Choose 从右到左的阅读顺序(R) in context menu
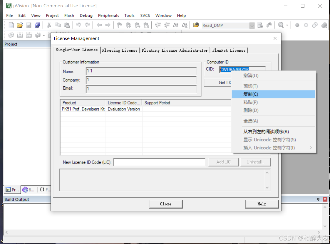The width and height of the screenshot is (330, 244). [273, 132]
